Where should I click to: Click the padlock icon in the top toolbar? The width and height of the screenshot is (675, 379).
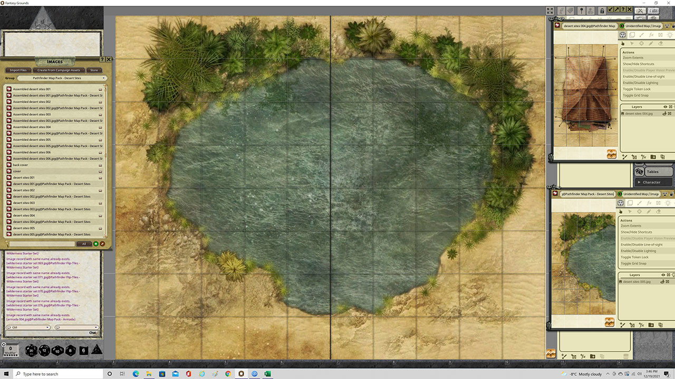602,11
